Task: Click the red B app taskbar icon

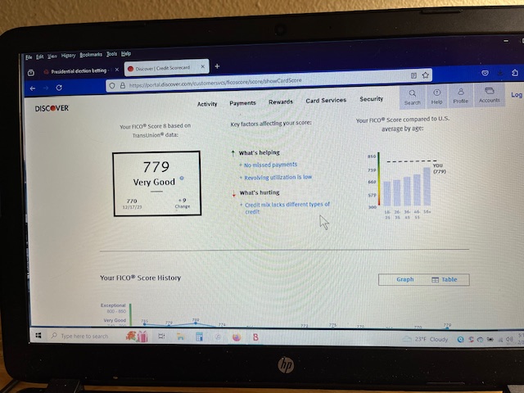Action: click(255, 337)
